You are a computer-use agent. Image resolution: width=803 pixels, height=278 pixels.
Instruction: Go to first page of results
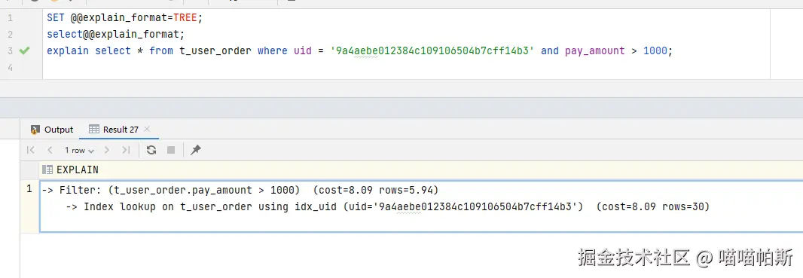click(31, 150)
